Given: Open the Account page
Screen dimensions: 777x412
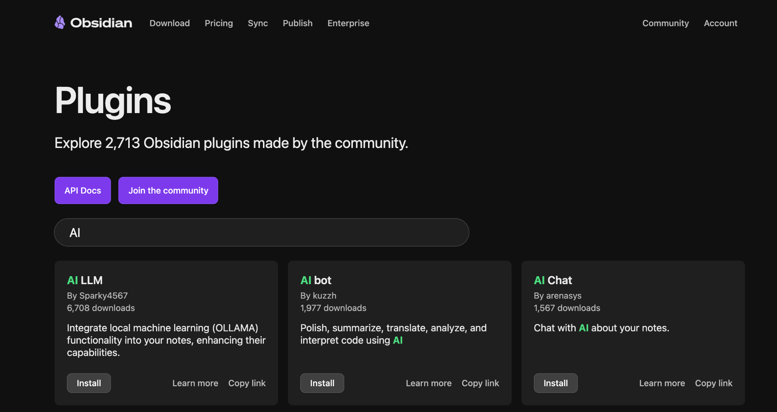Looking at the screenshot, I should pos(720,23).
